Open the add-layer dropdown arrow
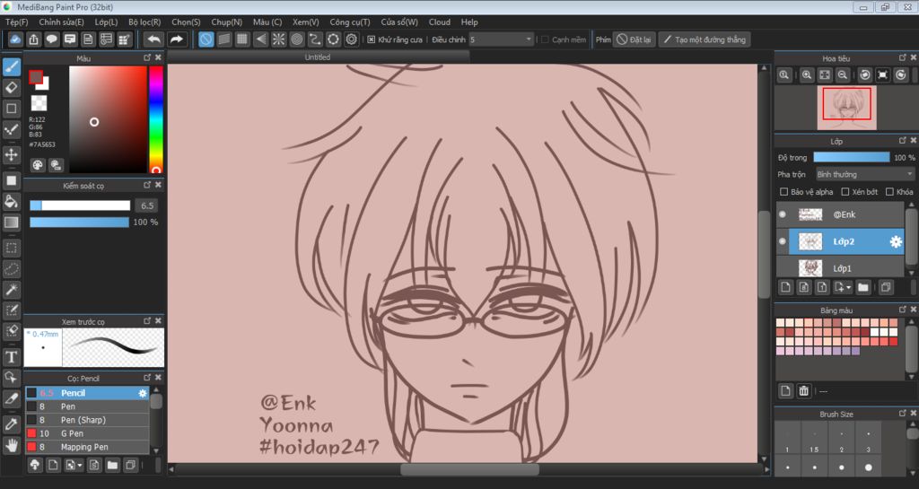 tap(849, 287)
